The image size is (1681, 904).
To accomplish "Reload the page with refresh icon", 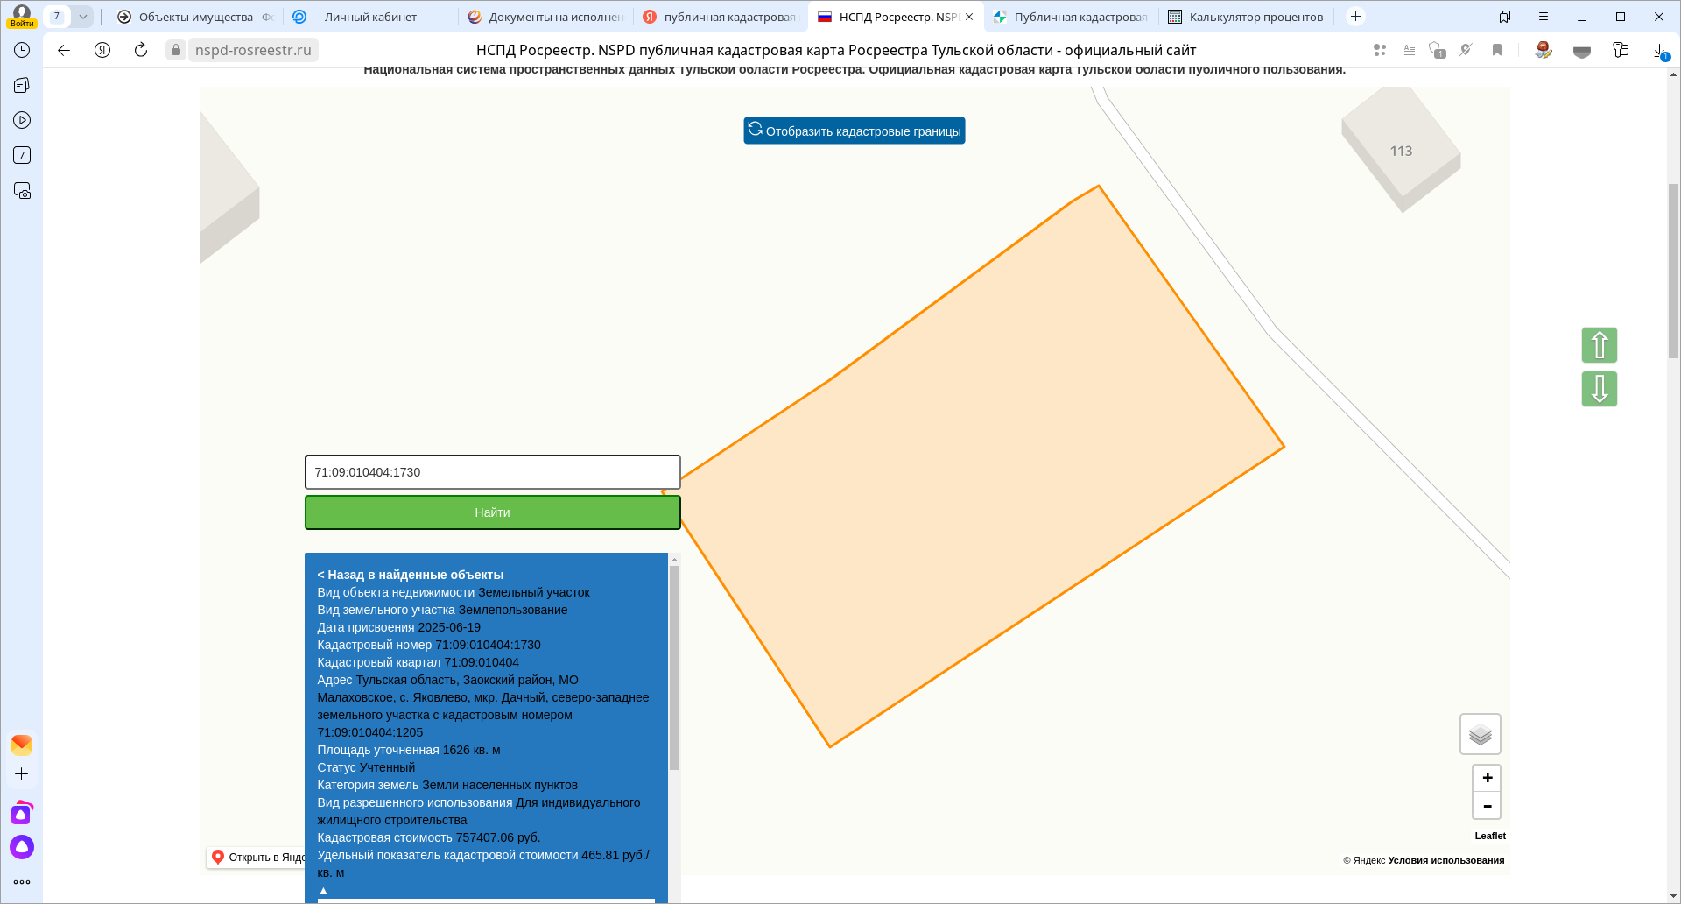I will tap(141, 50).
